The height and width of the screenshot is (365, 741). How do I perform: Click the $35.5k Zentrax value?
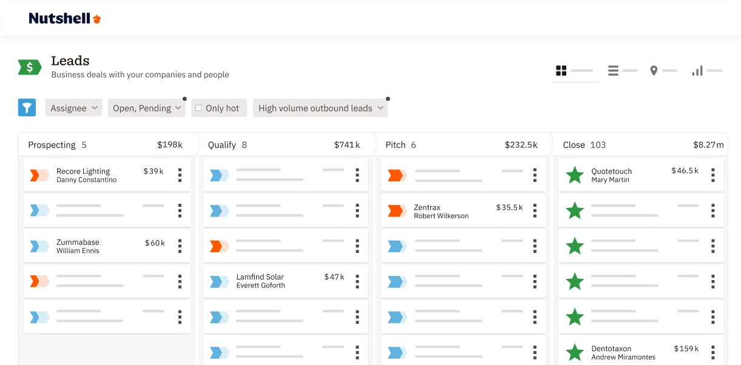point(509,207)
